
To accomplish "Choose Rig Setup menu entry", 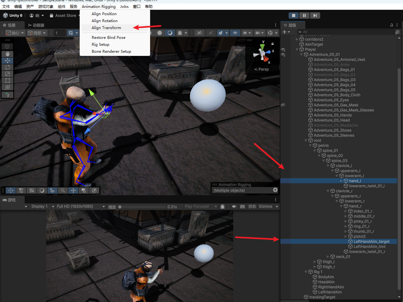I will (101, 45).
